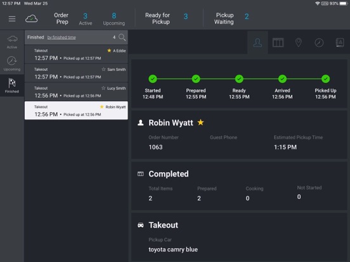Open the Active orders sidebar tab
350x262 pixels.
[x=12, y=42]
